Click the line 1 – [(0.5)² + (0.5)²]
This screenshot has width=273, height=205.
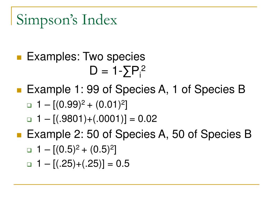pyautogui.click(x=77, y=149)
